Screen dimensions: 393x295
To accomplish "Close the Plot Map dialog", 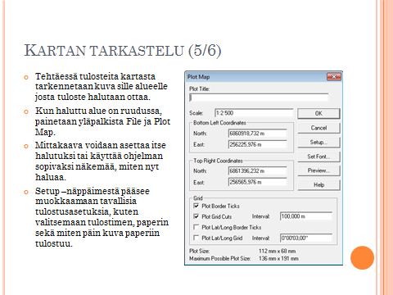I will [333, 77].
